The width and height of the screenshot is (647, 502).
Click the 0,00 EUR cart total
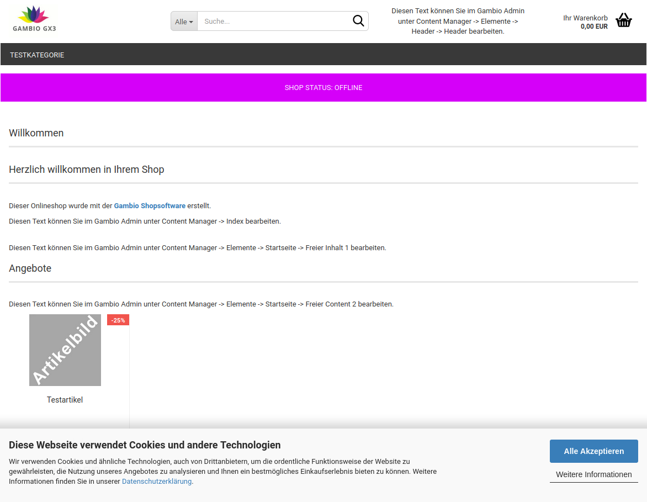(x=594, y=27)
